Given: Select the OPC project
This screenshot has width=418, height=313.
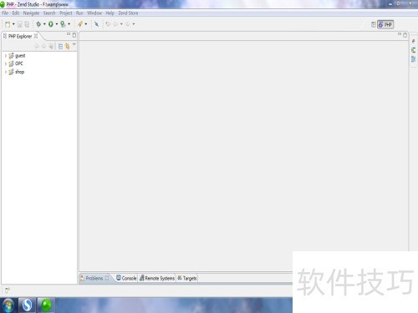Looking at the screenshot, I should coord(19,63).
